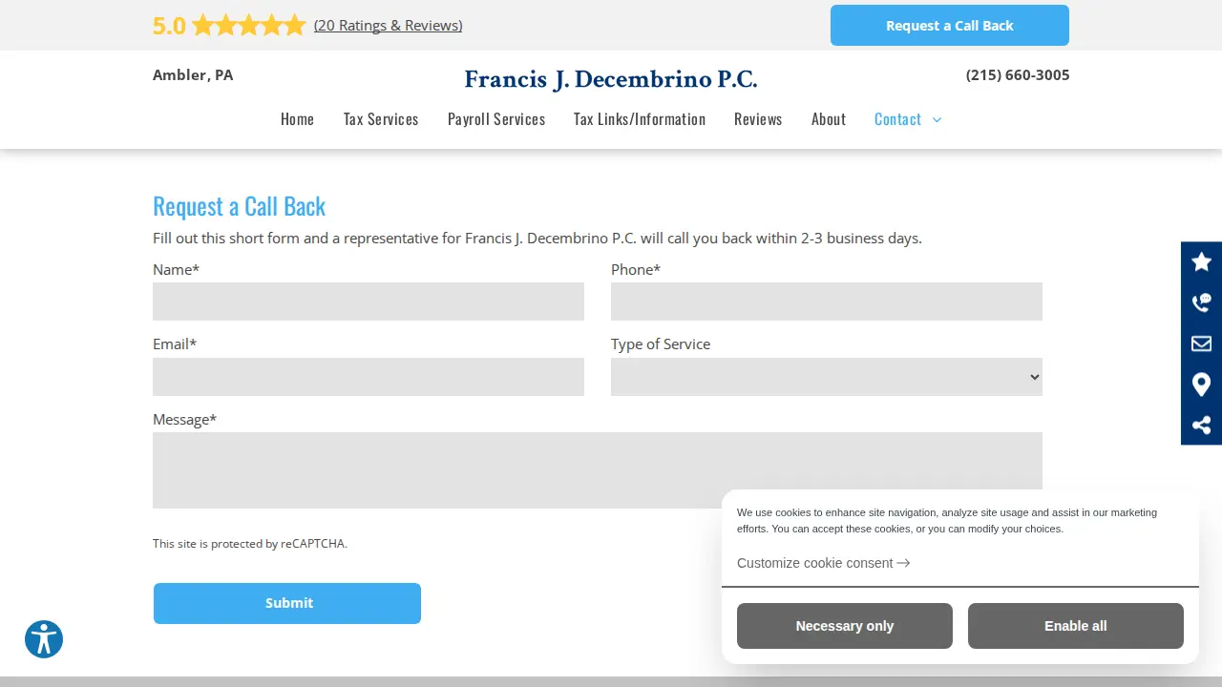Open the accessibility options icon

tap(44, 639)
